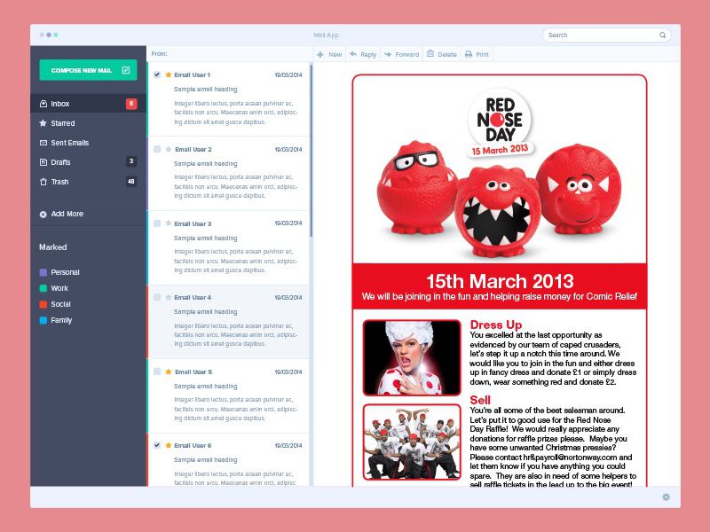Open the Inbox folder
This screenshot has height=532, width=710.
[88, 104]
